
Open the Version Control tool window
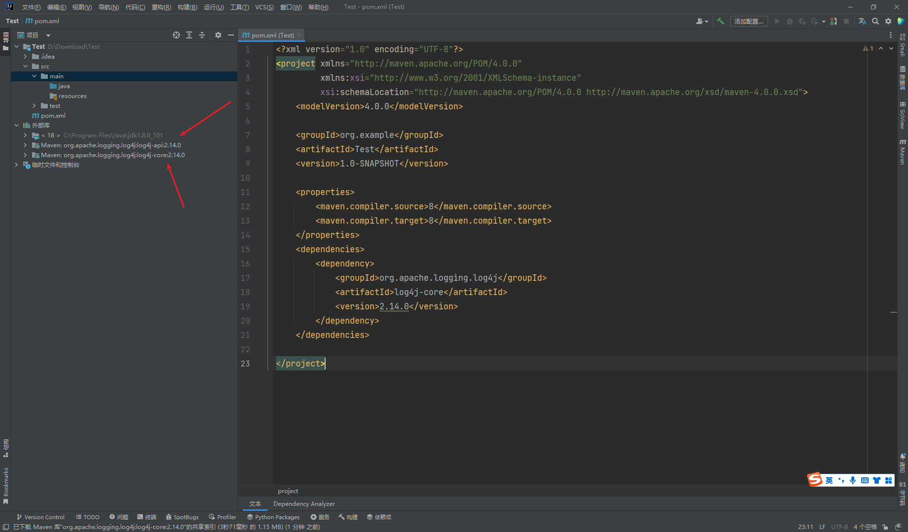(x=40, y=517)
